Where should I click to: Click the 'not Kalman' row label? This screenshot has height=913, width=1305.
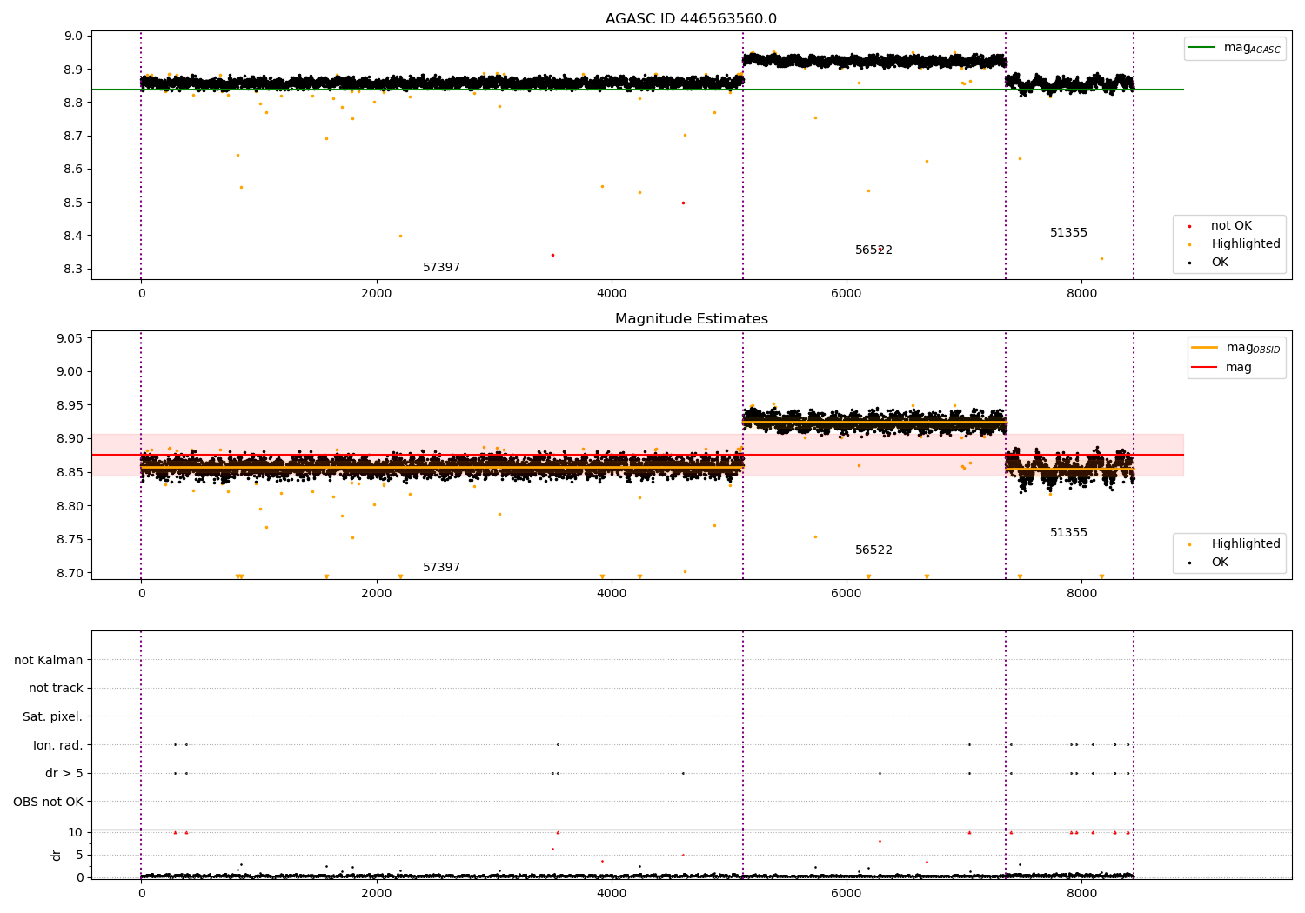(49, 660)
